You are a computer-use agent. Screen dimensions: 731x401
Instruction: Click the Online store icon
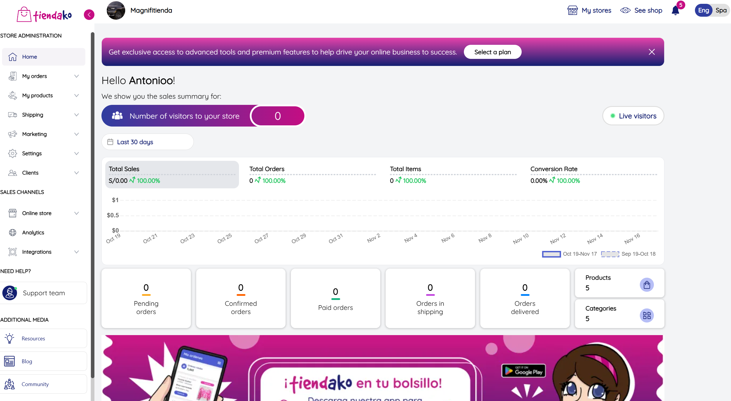[13, 213]
